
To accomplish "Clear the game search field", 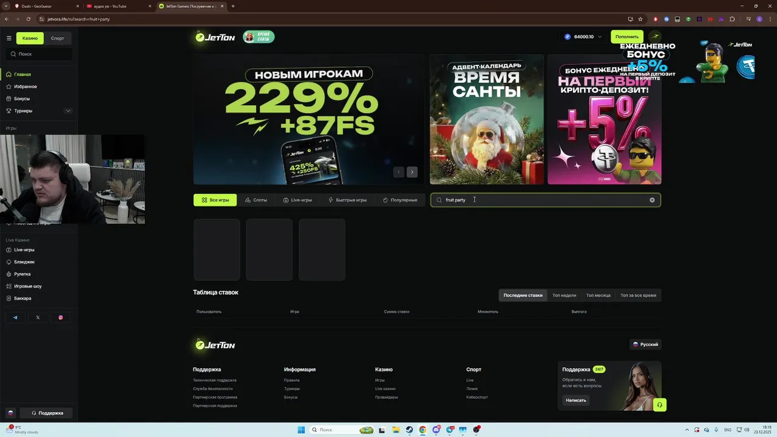I will 653,200.
